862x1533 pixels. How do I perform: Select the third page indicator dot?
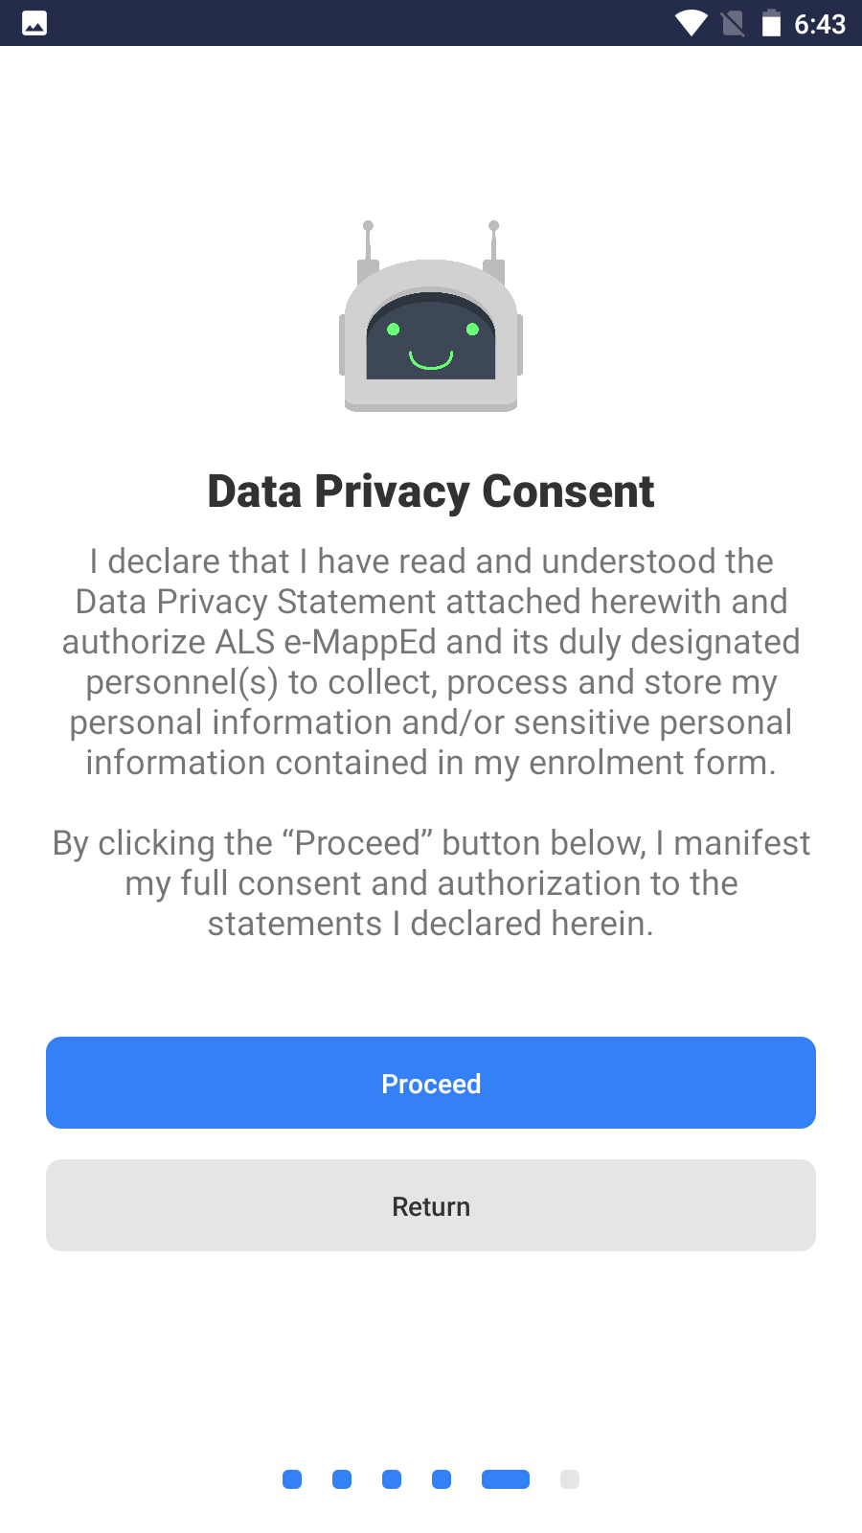click(x=392, y=1479)
